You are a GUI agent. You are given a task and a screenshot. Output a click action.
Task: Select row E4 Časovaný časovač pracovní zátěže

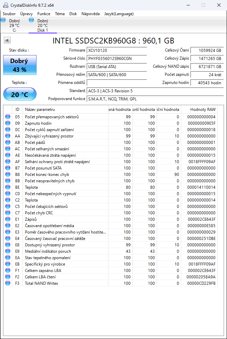coord(110,239)
